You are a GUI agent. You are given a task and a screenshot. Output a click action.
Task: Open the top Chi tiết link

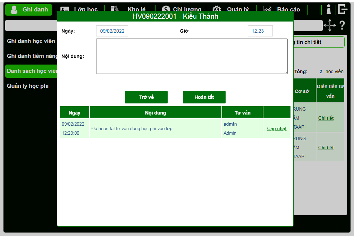coord(326,118)
